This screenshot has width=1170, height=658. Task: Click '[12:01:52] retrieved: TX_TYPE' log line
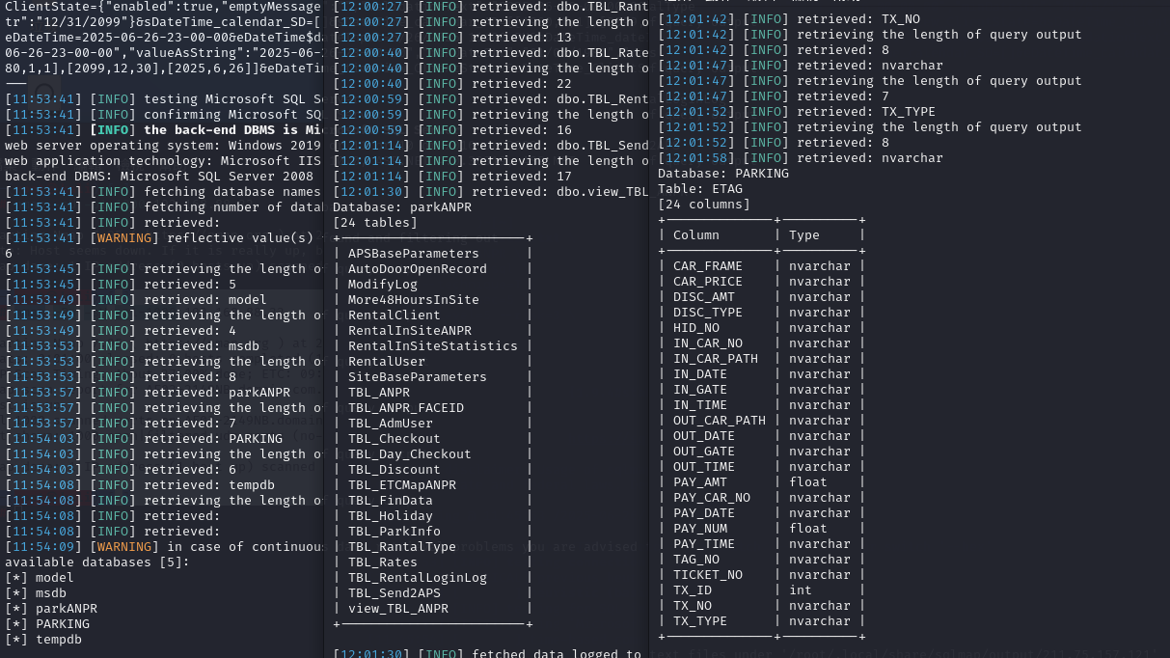pos(797,112)
